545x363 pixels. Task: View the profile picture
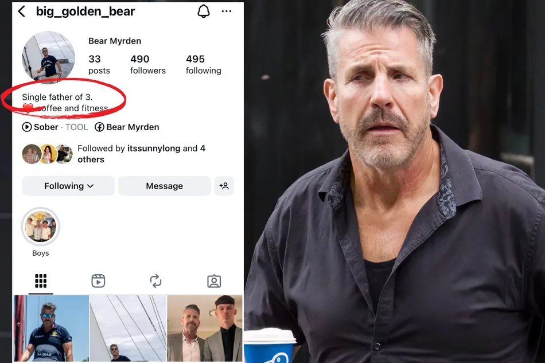pos(48,57)
